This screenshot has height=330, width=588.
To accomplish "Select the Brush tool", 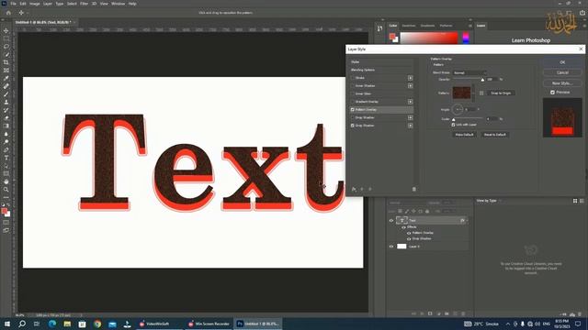I will [x=6, y=94].
